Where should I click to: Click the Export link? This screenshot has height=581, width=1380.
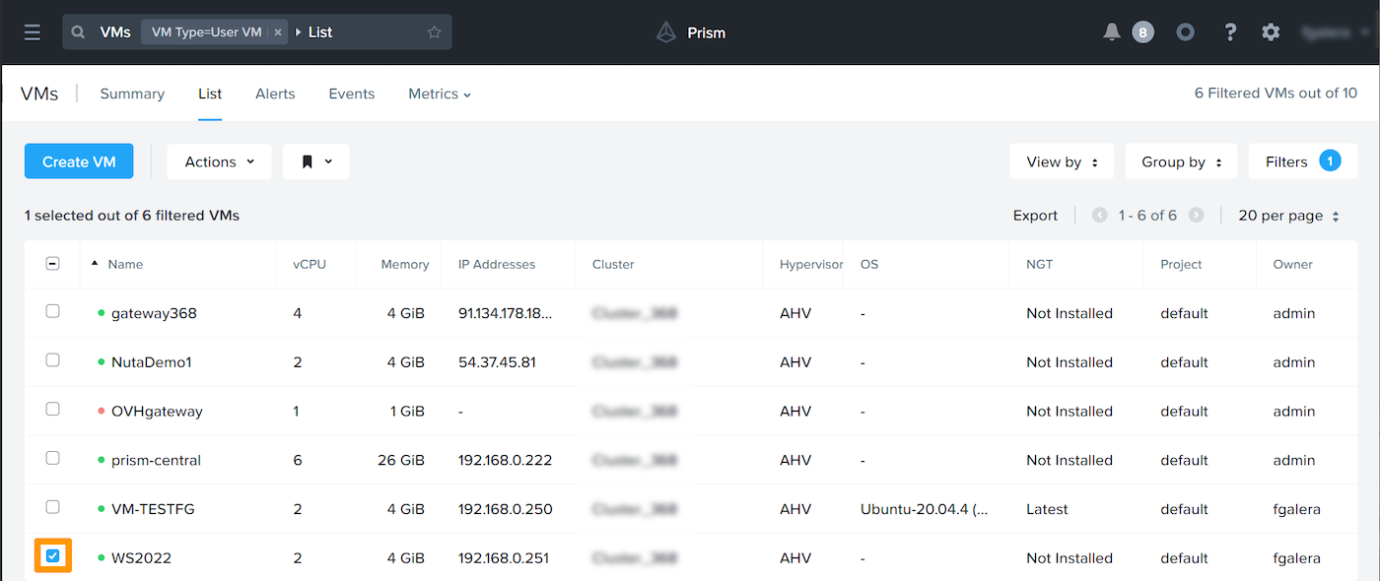1035,216
